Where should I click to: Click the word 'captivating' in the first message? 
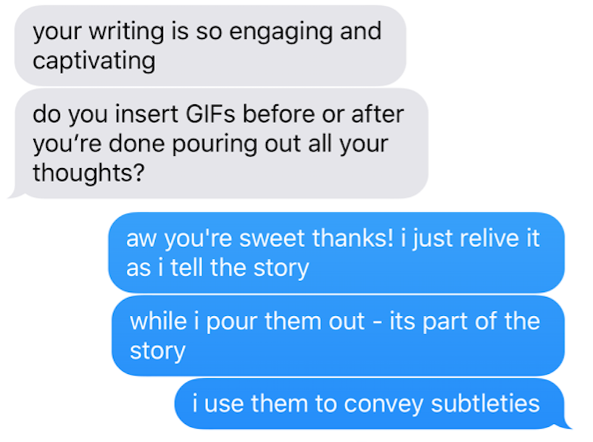point(94,61)
